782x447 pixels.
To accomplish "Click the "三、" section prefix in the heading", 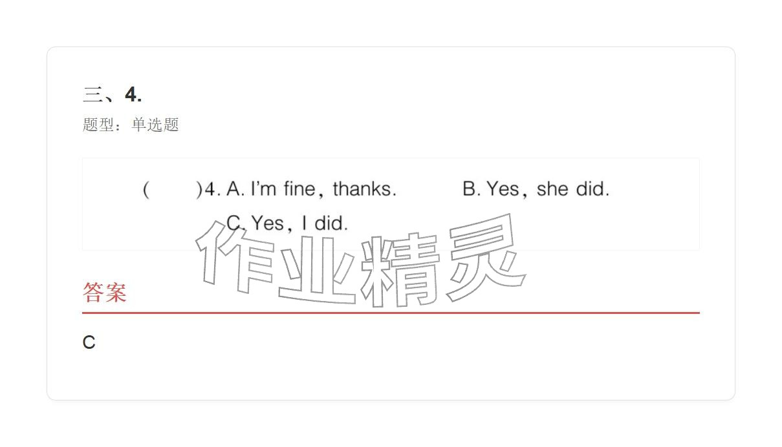I will pos(102,95).
